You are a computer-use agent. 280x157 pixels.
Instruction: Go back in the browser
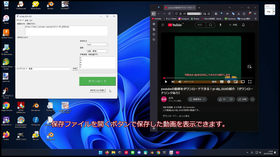[159, 14]
